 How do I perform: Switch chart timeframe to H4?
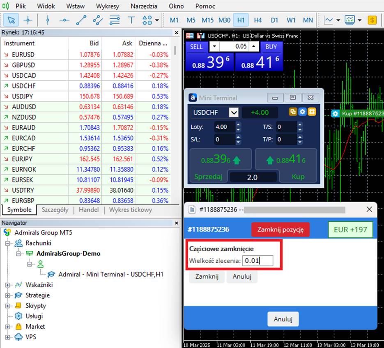coord(258,20)
